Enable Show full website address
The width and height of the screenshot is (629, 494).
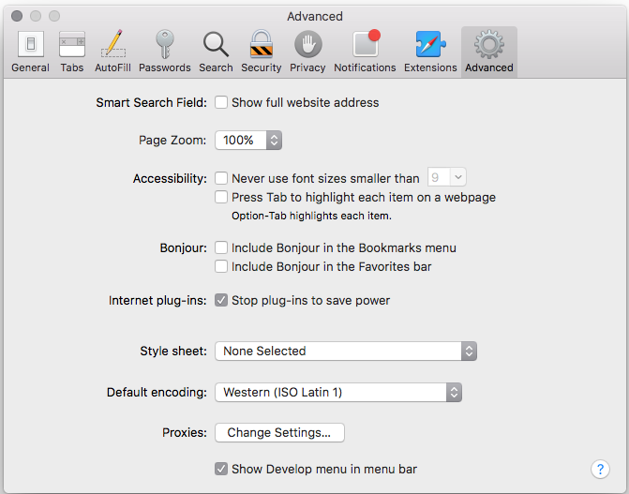click(221, 102)
